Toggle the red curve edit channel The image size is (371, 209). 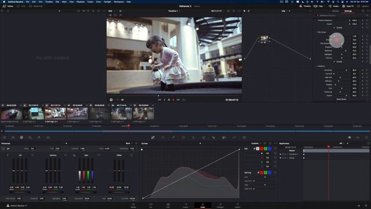click(261, 149)
